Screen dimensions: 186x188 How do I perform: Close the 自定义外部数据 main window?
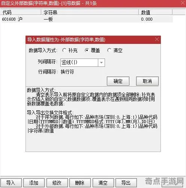183,3
